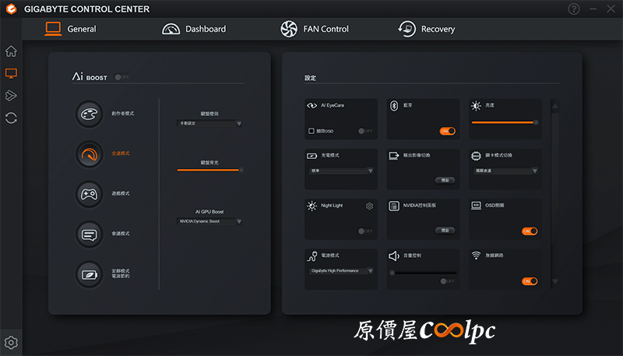Click the Gigabyte logo in title bar

[x=11, y=9]
